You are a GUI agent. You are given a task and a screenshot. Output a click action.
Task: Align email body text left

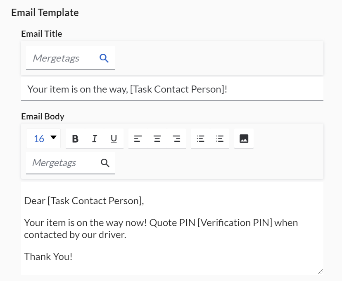coord(138,139)
